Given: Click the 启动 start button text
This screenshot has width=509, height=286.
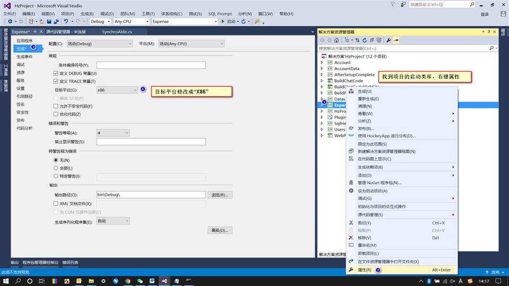Looking at the screenshot, I should (231, 21).
